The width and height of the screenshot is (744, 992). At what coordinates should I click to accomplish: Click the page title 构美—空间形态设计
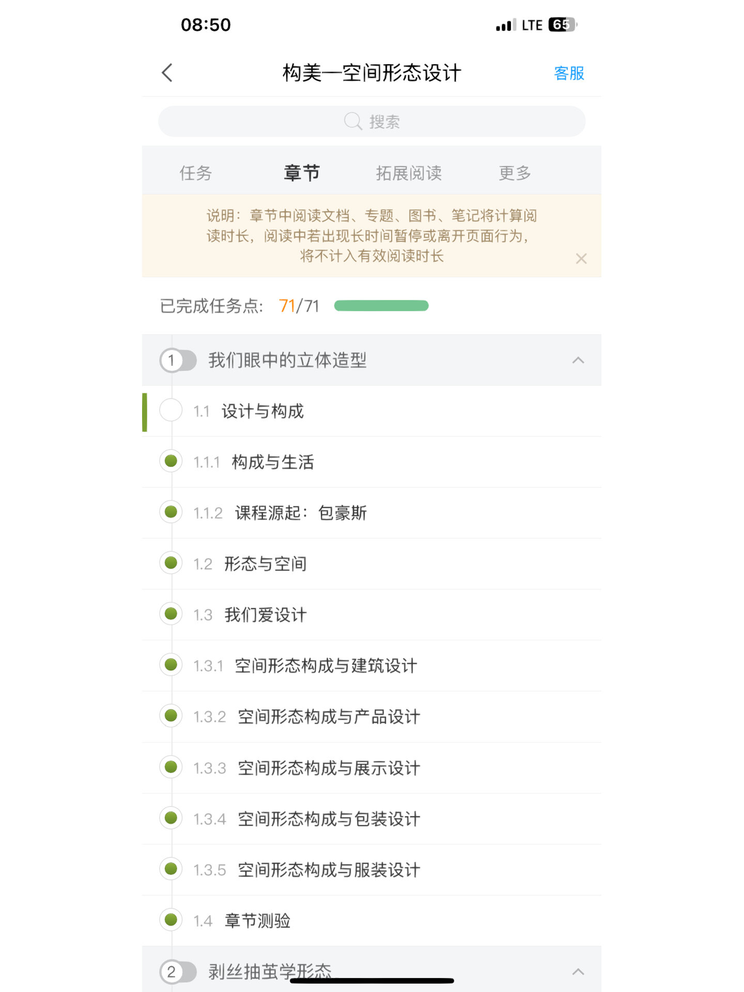pyautogui.click(x=371, y=73)
